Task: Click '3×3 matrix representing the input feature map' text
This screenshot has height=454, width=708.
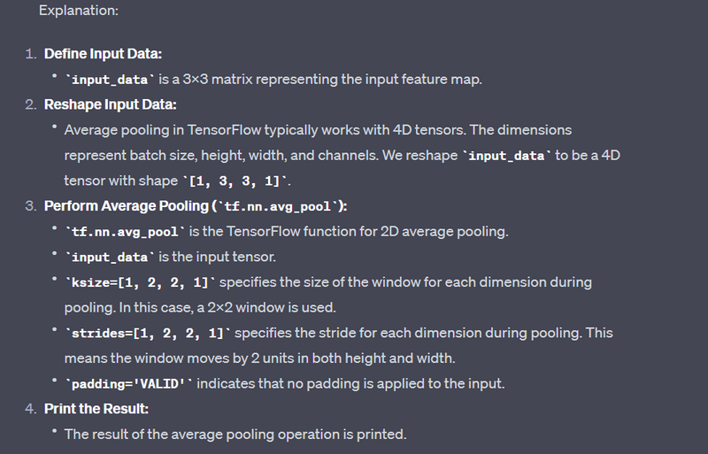Action: (x=332, y=79)
